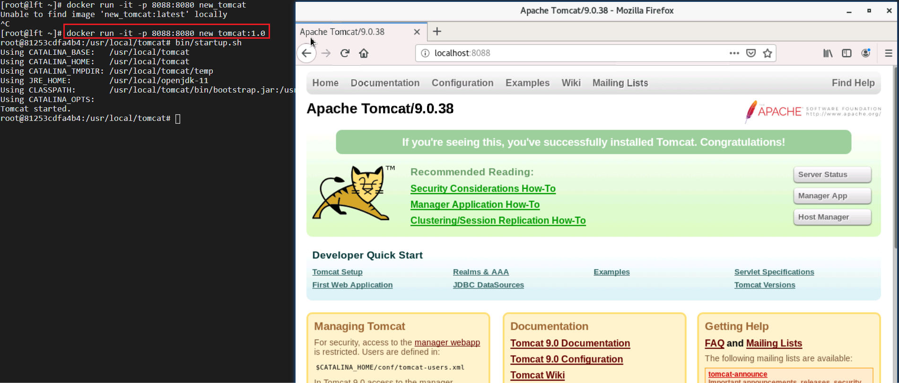Open Tomcat Wiki link
This screenshot has width=899, height=383.
pyautogui.click(x=537, y=375)
